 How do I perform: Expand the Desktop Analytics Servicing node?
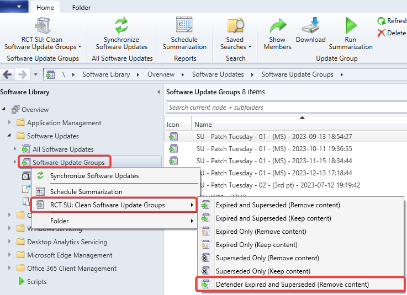click(x=9, y=242)
